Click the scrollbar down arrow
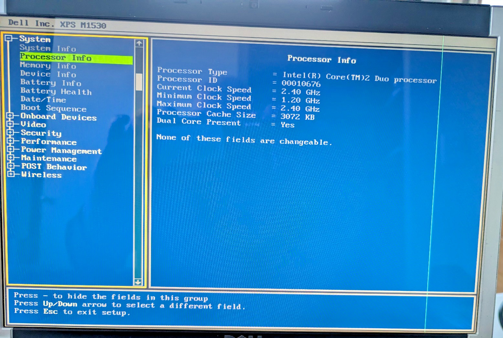Image resolution: width=503 pixels, height=338 pixels. click(x=138, y=282)
